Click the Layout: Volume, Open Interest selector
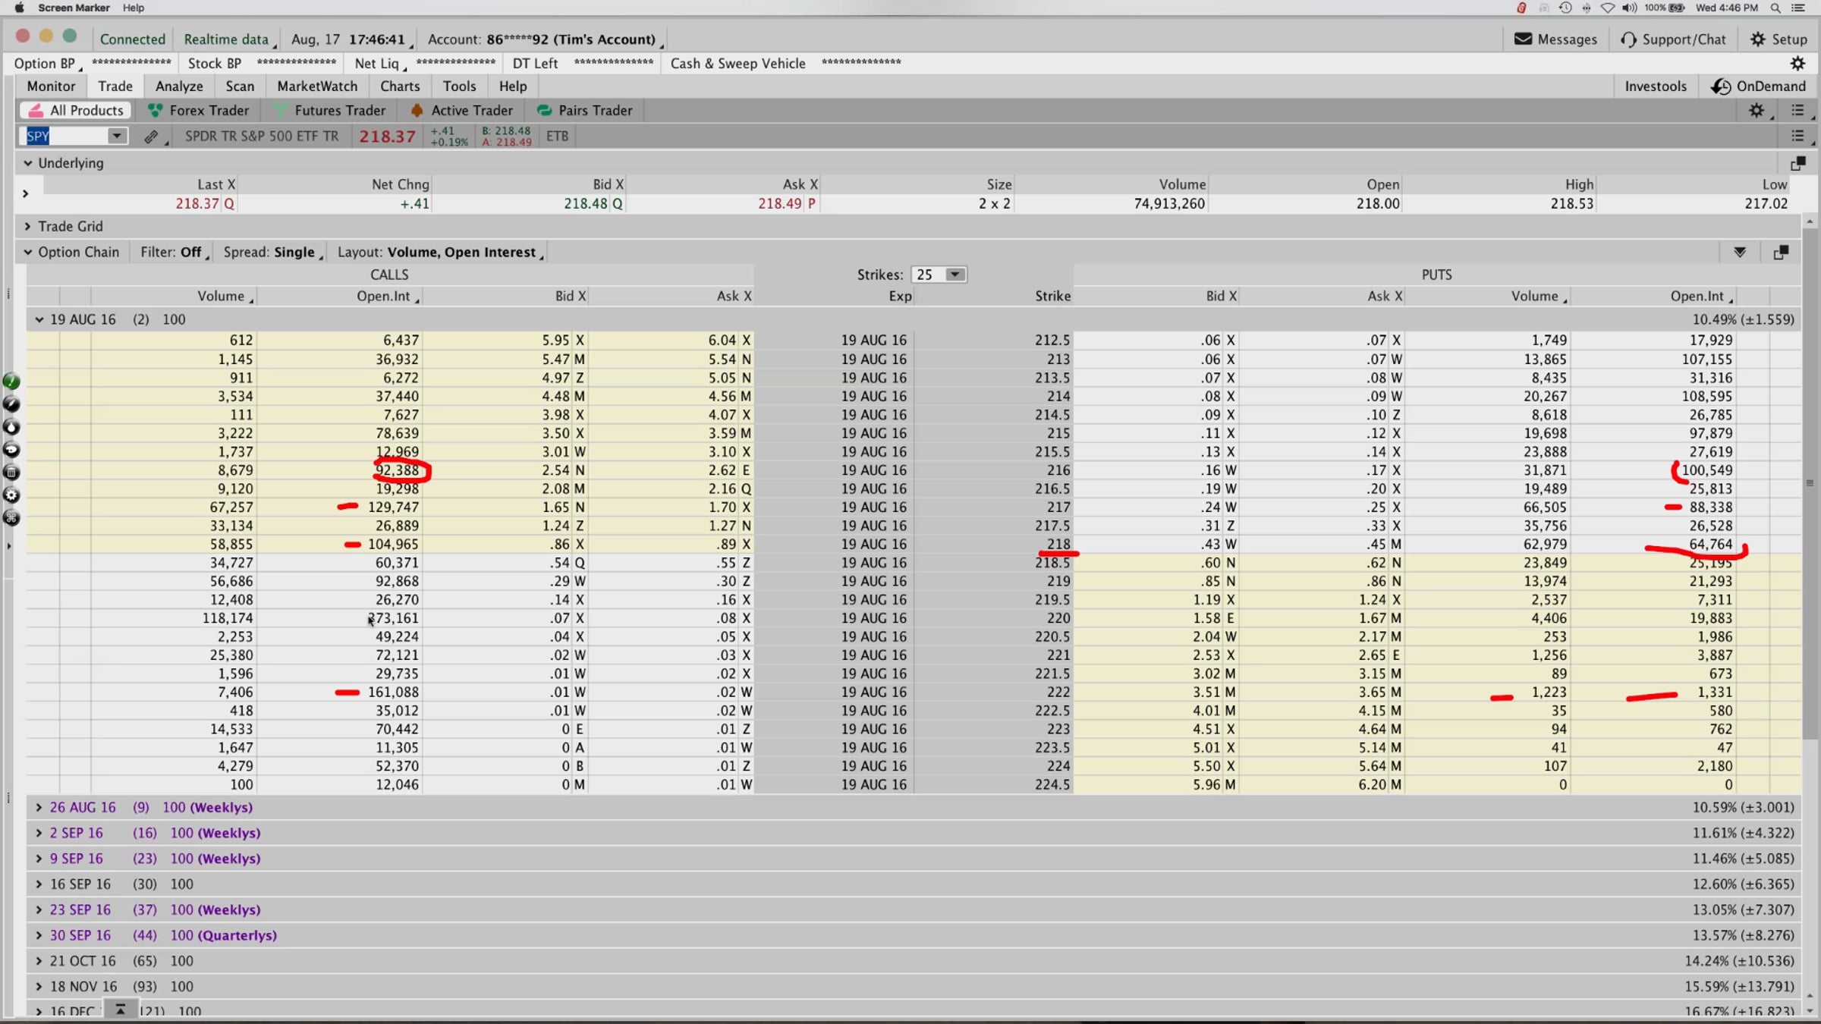1821x1024 pixels. pyautogui.click(x=440, y=252)
